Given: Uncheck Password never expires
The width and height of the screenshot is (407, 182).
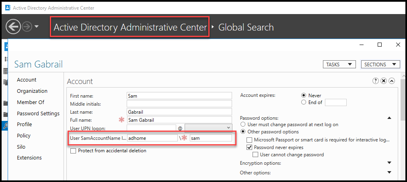Looking at the screenshot, I should pos(249,147).
